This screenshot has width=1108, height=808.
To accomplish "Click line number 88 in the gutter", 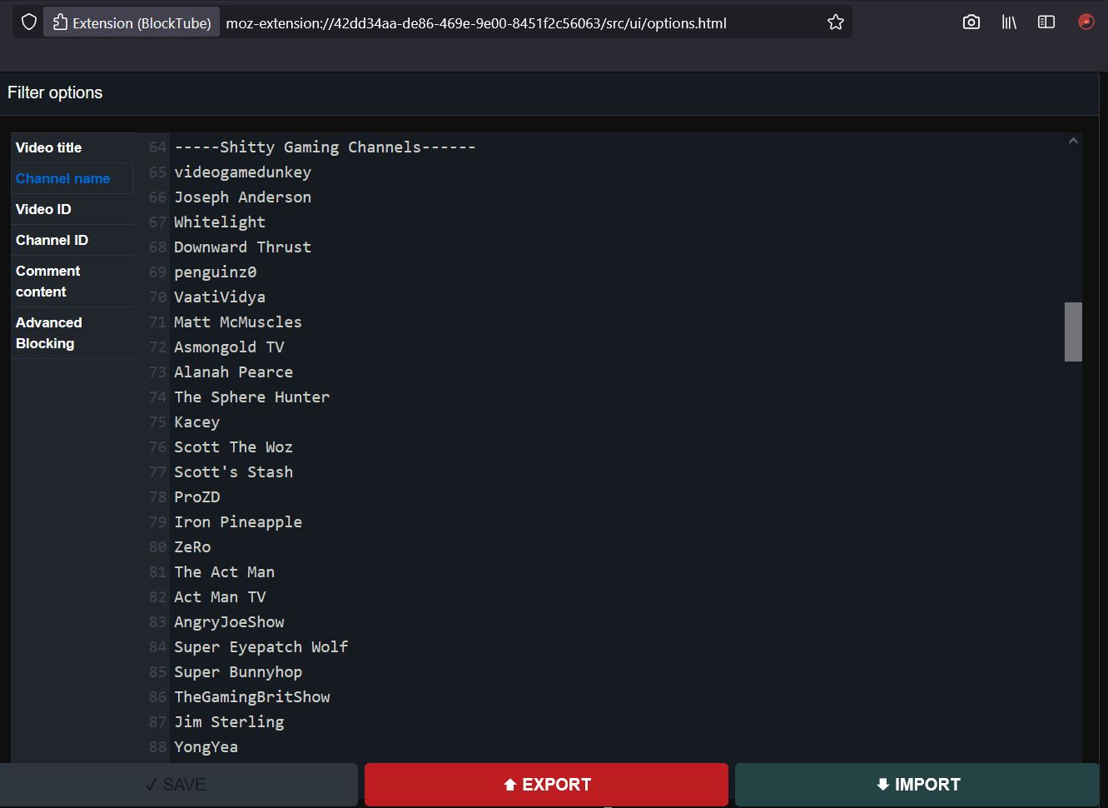I will click(157, 747).
